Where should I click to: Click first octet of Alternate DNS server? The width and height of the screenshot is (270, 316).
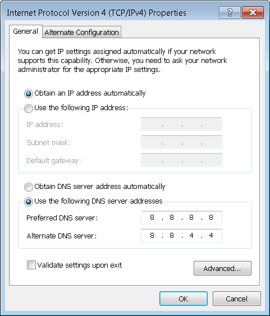point(152,236)
